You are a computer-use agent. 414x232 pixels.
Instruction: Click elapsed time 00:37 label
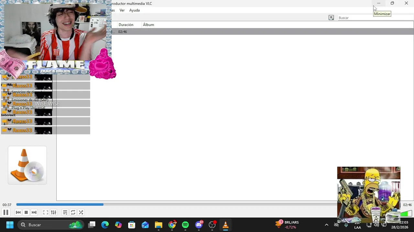(7, 205)
